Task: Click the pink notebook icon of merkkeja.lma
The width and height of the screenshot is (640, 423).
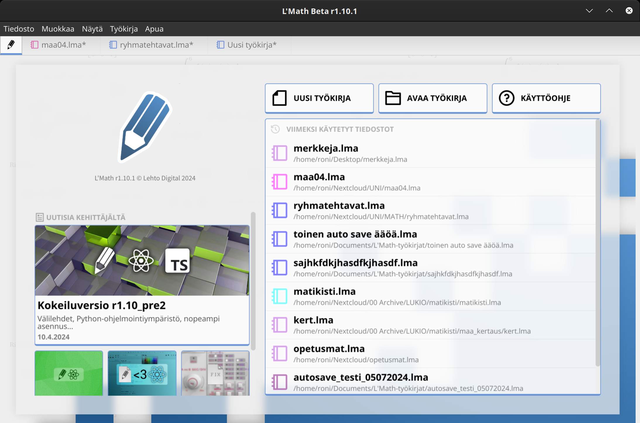Action: (279, 153)
